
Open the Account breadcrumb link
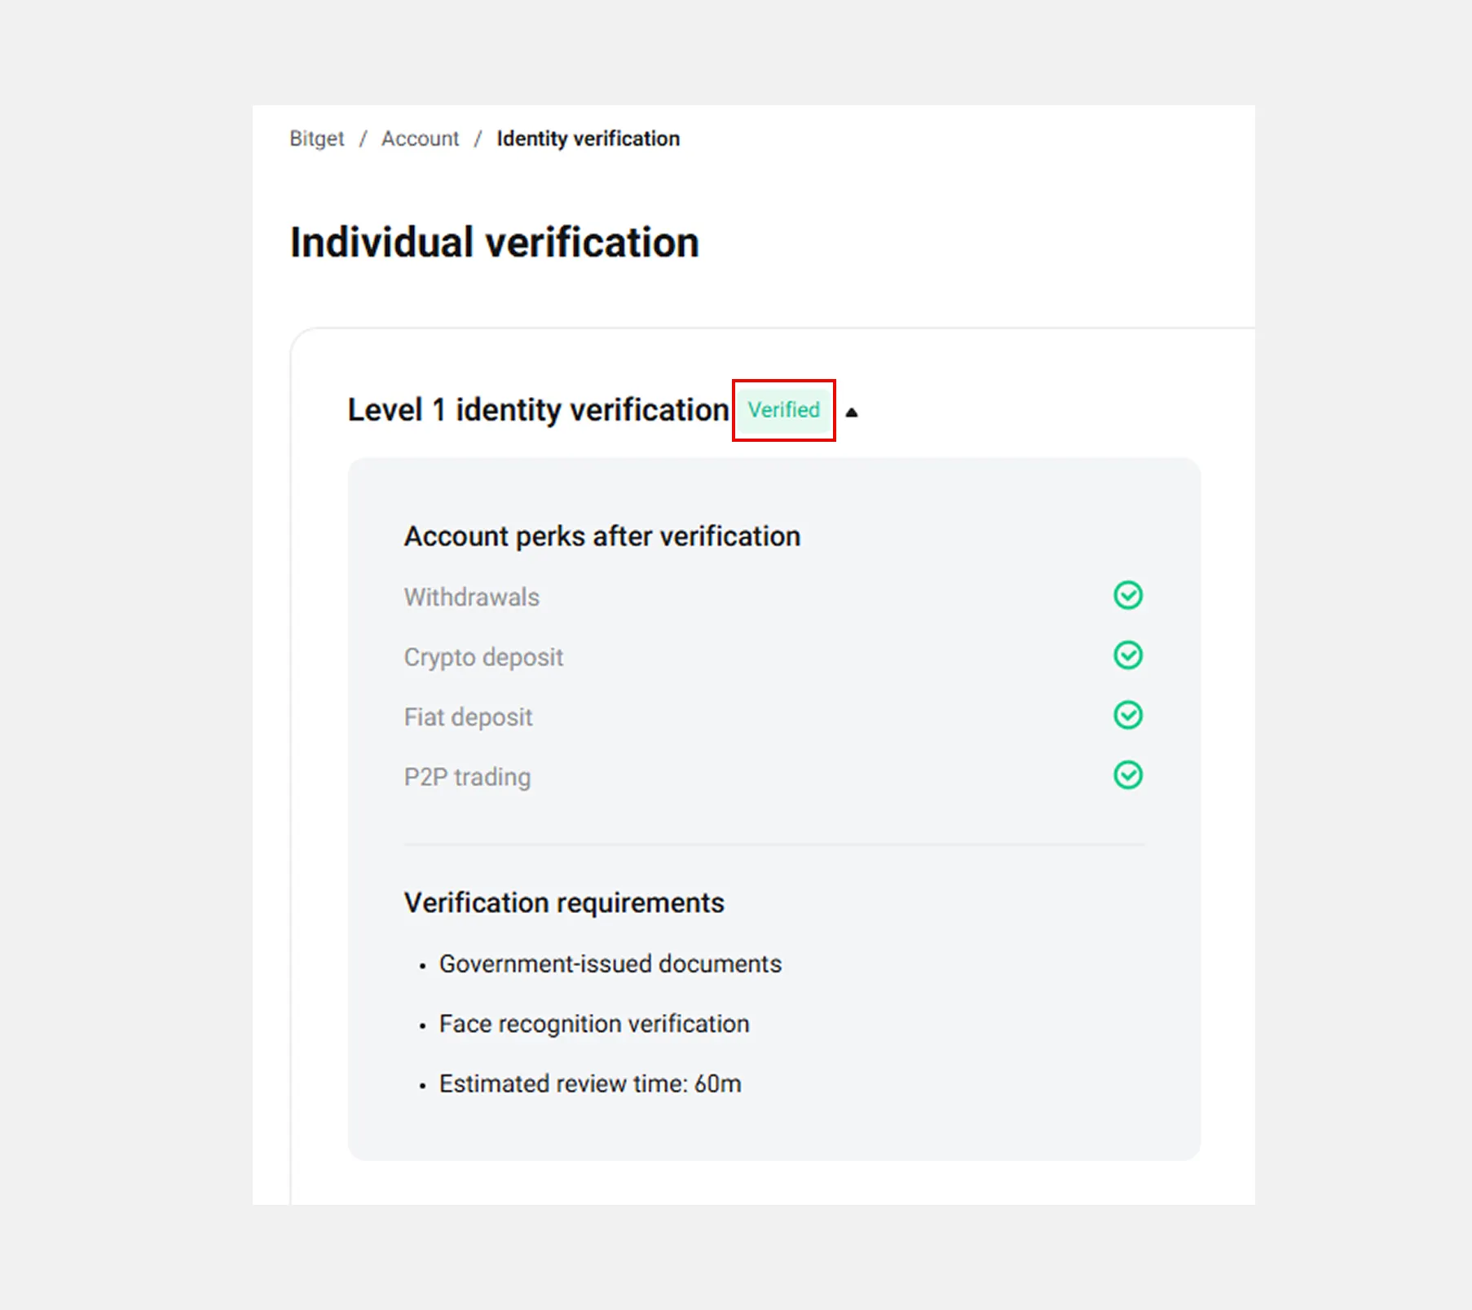pos(420,139)
